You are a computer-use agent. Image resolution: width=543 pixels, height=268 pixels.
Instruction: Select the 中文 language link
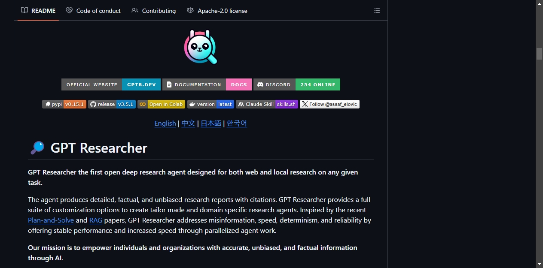[188, 123]
